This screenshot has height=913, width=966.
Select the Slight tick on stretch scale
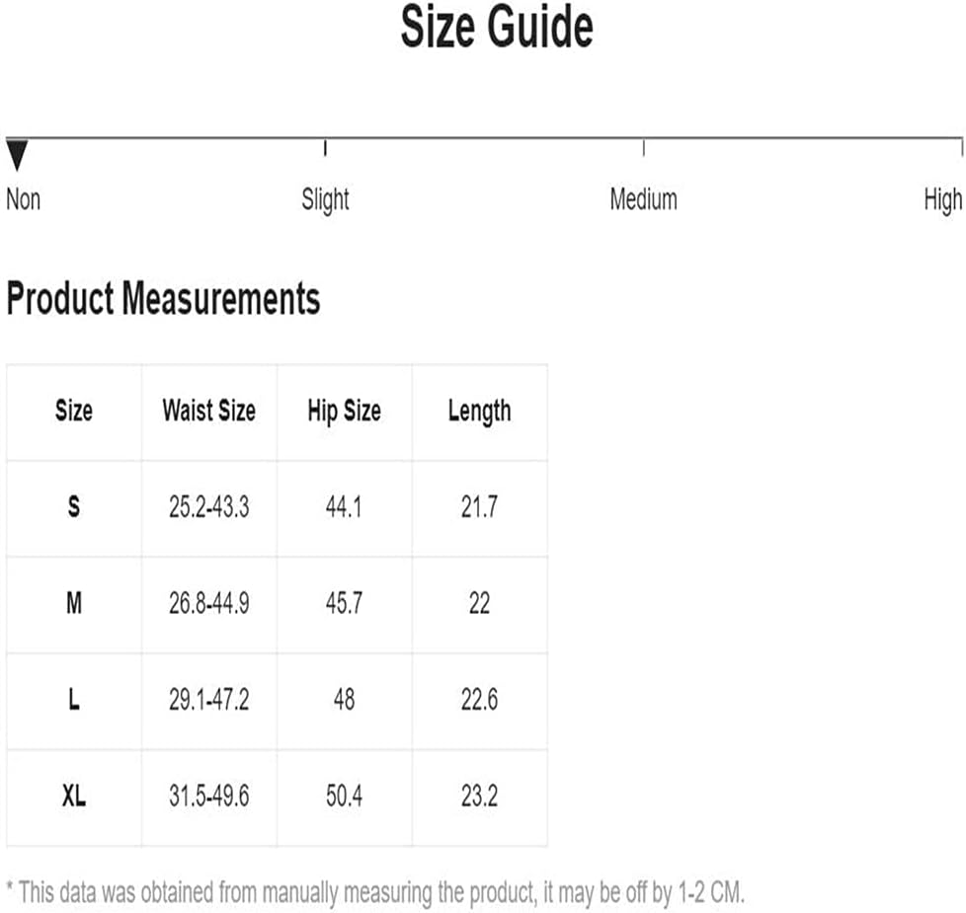[x=325, y=148]
